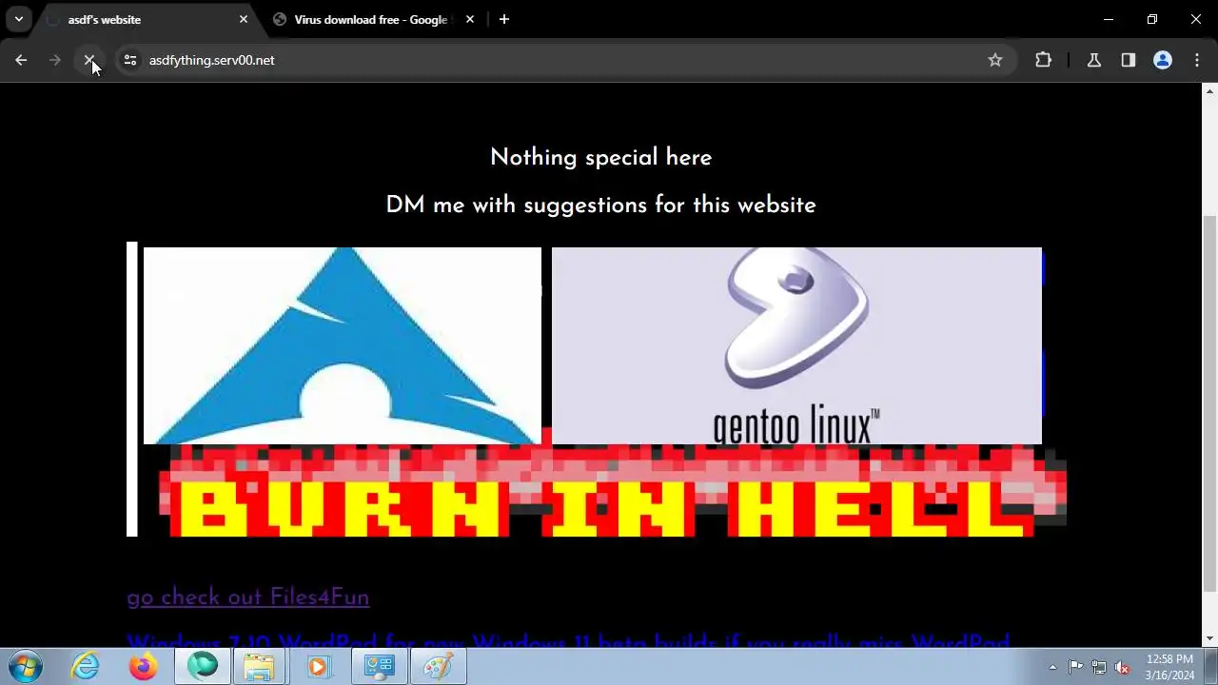Switch to Virus download free Google tab

[x=371, y=19]
